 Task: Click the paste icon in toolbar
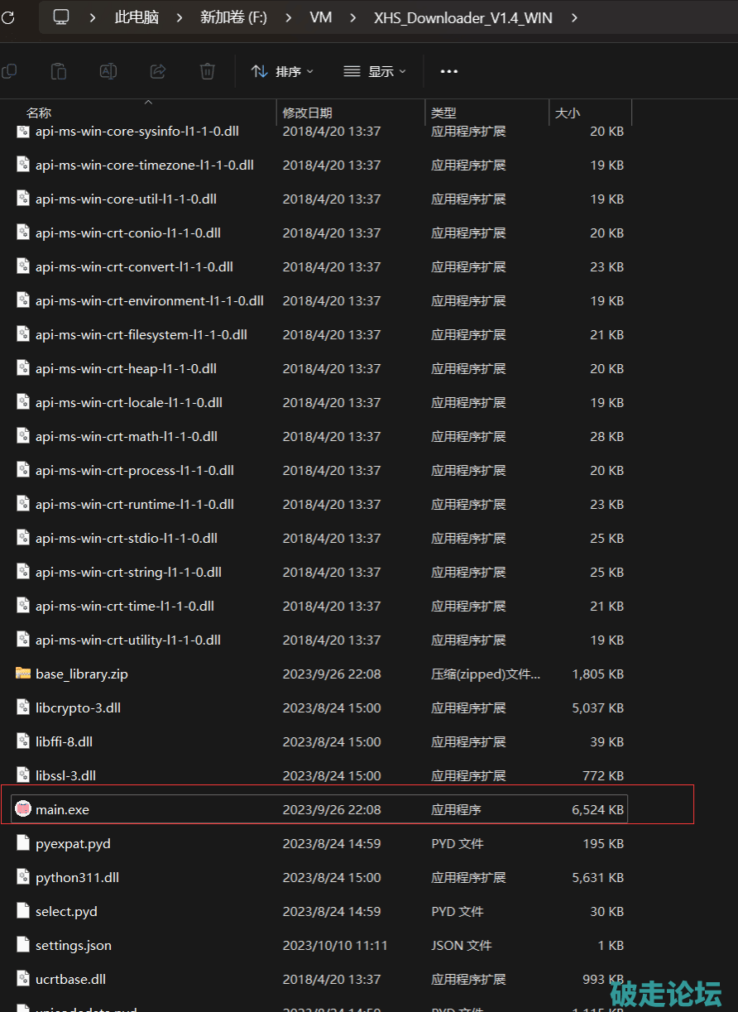(x=58, y=72)
